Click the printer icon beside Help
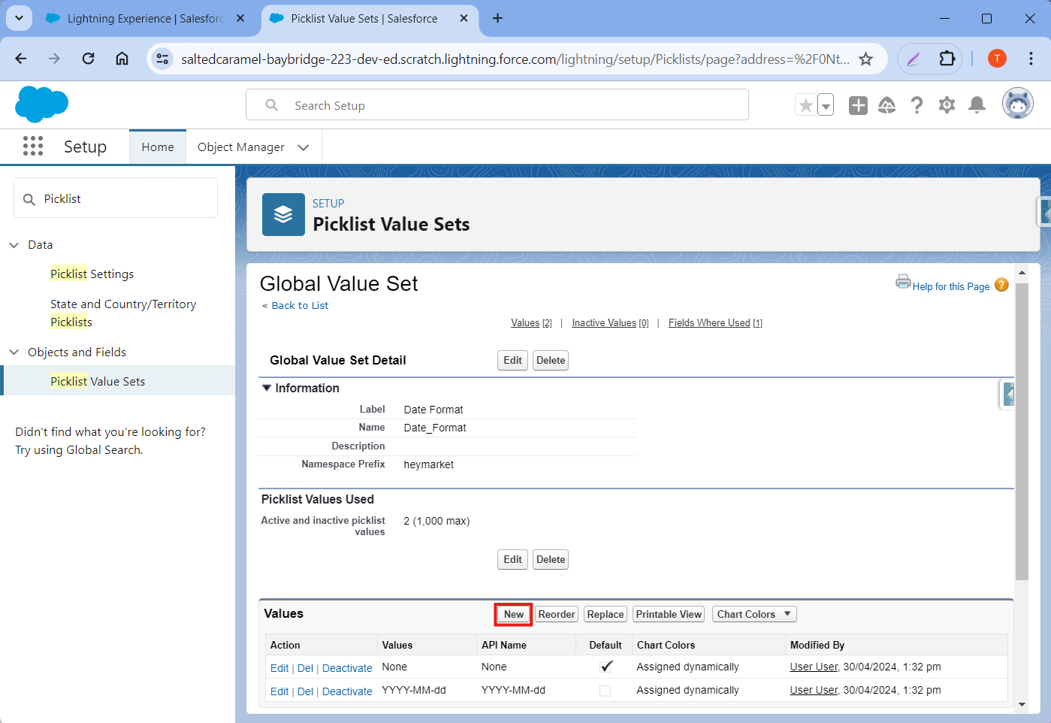The width and height of the screenshot is (1051, 723). tap(903, 282)
